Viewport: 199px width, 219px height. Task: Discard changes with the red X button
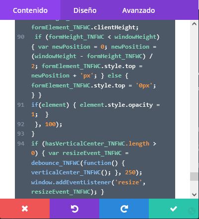tap(25, 209)
